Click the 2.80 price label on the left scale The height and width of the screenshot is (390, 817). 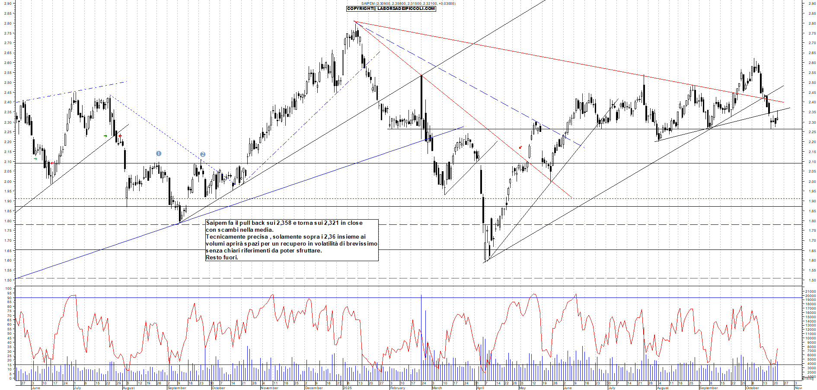point(8,23)
